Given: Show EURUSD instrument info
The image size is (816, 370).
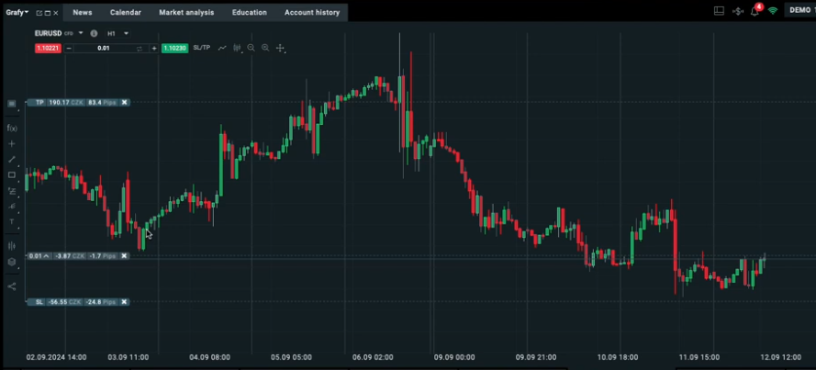Looking at the screenshot, I should click(x=94, y=33).
